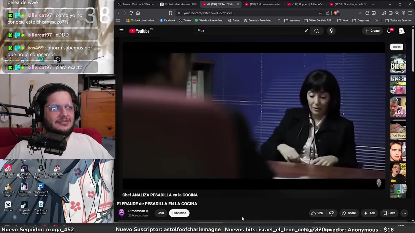The width and height of the screenshot is (415, 233).
Task: Select the Todos filter chip
Action: pos(397,47)
